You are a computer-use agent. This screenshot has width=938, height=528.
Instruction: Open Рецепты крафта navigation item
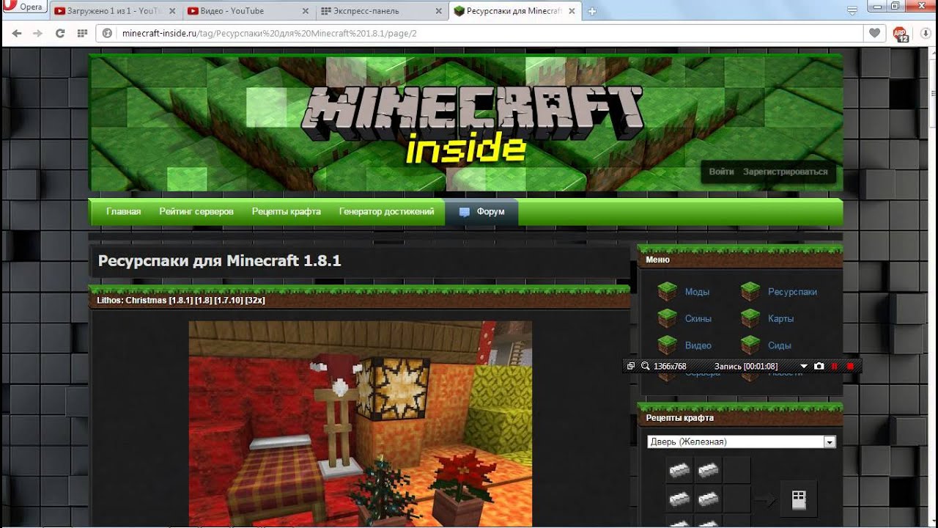coord(287,211)
